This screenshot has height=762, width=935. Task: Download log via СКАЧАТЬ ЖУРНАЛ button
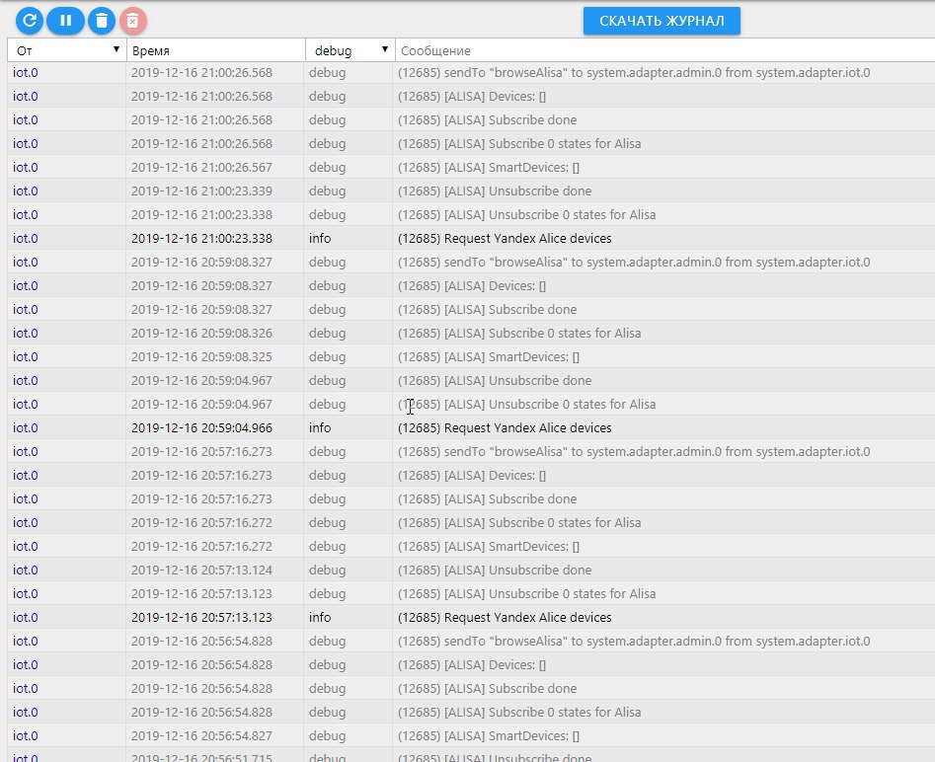point(662,21)
